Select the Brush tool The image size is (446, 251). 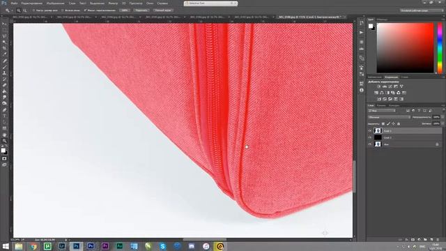4,67
